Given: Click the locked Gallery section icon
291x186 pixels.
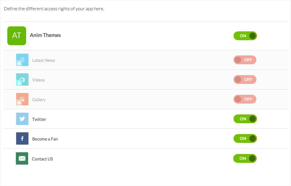Looking at the screenshot, I should [22, 99].
